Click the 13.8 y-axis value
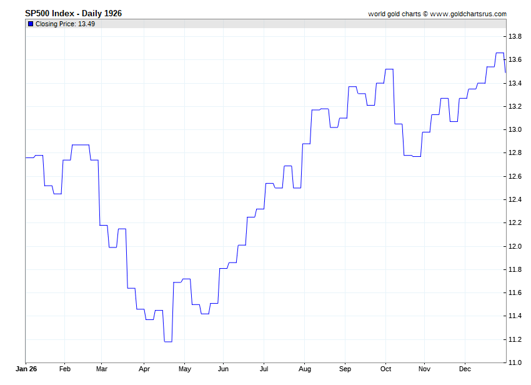Image resolution: width=531 pixels, height=385 pixels. 515,37
